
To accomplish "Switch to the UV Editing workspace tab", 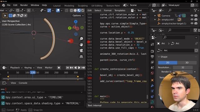I will (97, 6).
